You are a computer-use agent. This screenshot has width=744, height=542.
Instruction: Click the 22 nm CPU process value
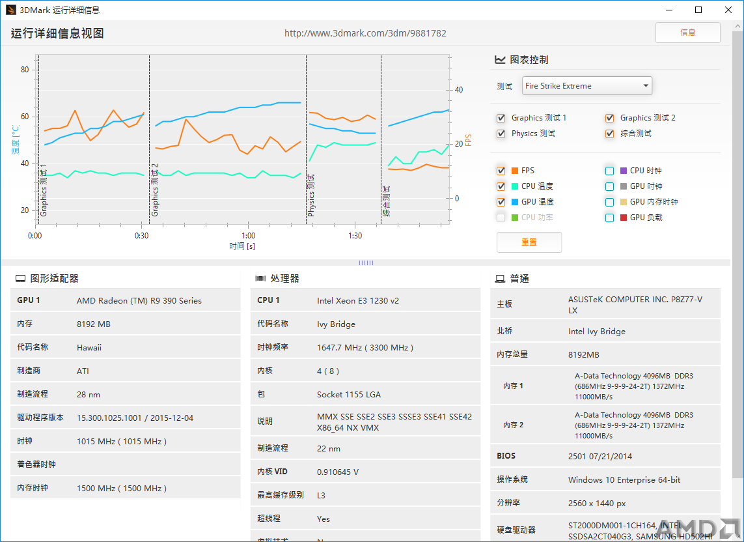[x=328, y=449]
